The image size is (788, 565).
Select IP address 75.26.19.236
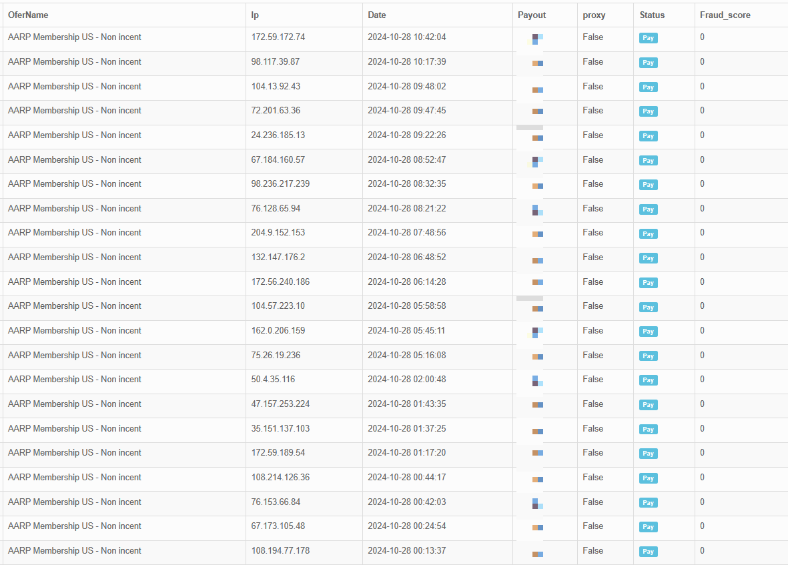[276, 355]
